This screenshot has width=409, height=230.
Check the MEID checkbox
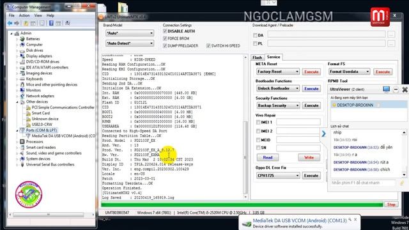[258, 140]
